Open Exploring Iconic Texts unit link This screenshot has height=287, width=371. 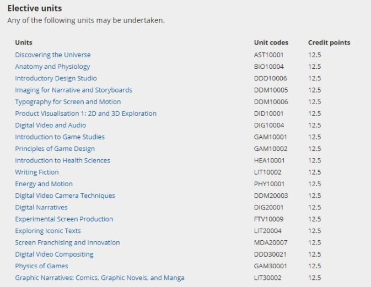click(x=48, y=231)
